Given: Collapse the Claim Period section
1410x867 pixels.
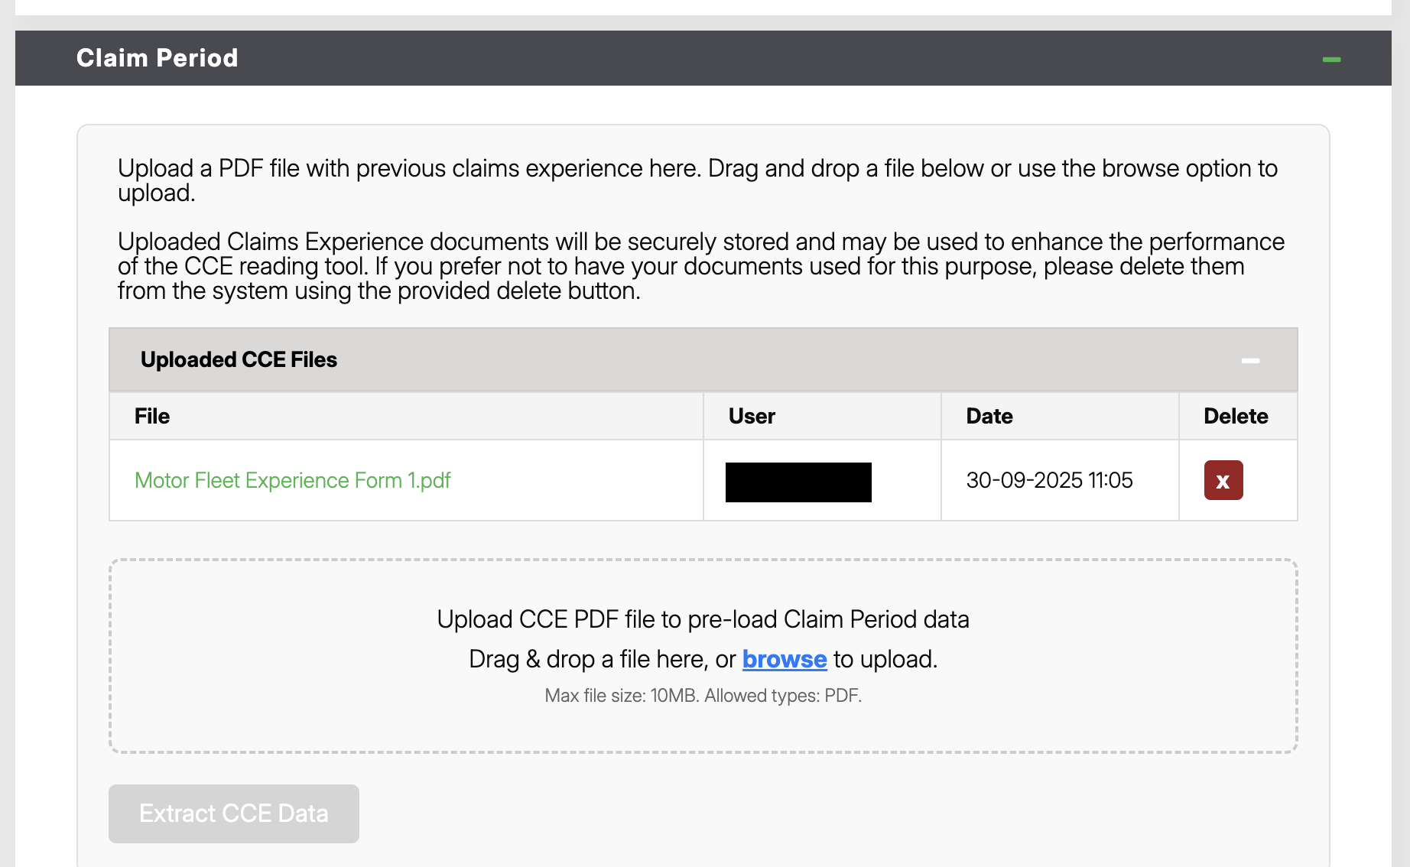Looking at the screenshot, I should (x=1331, y=59).
